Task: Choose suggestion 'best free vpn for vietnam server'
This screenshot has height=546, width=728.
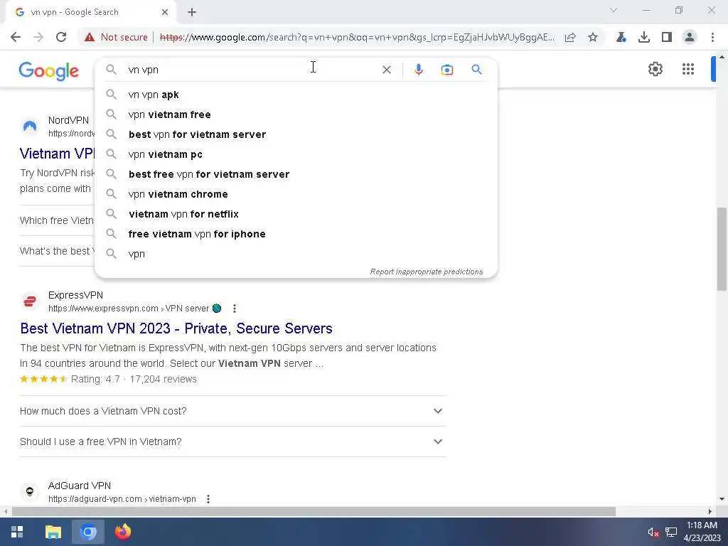Action: coord(296,175)
